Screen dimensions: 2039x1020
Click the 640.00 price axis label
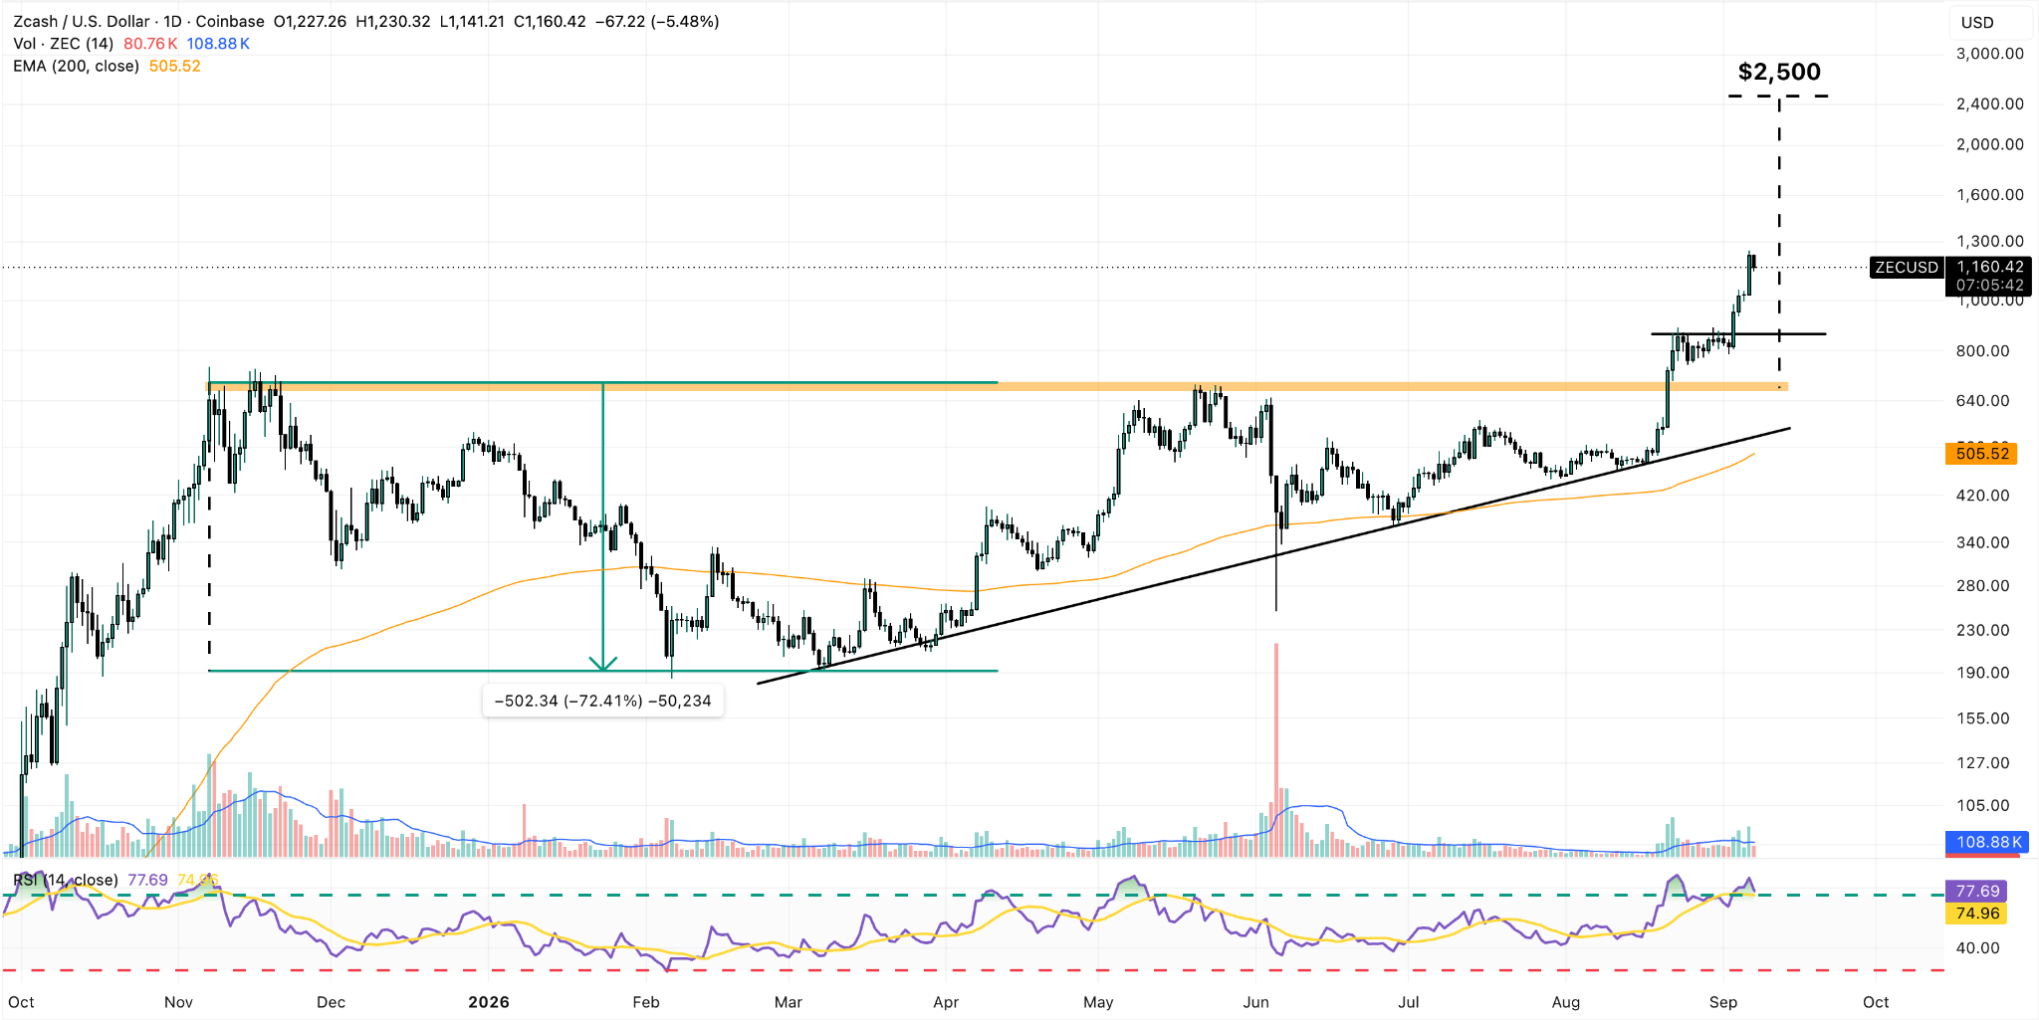point(1982,401)
